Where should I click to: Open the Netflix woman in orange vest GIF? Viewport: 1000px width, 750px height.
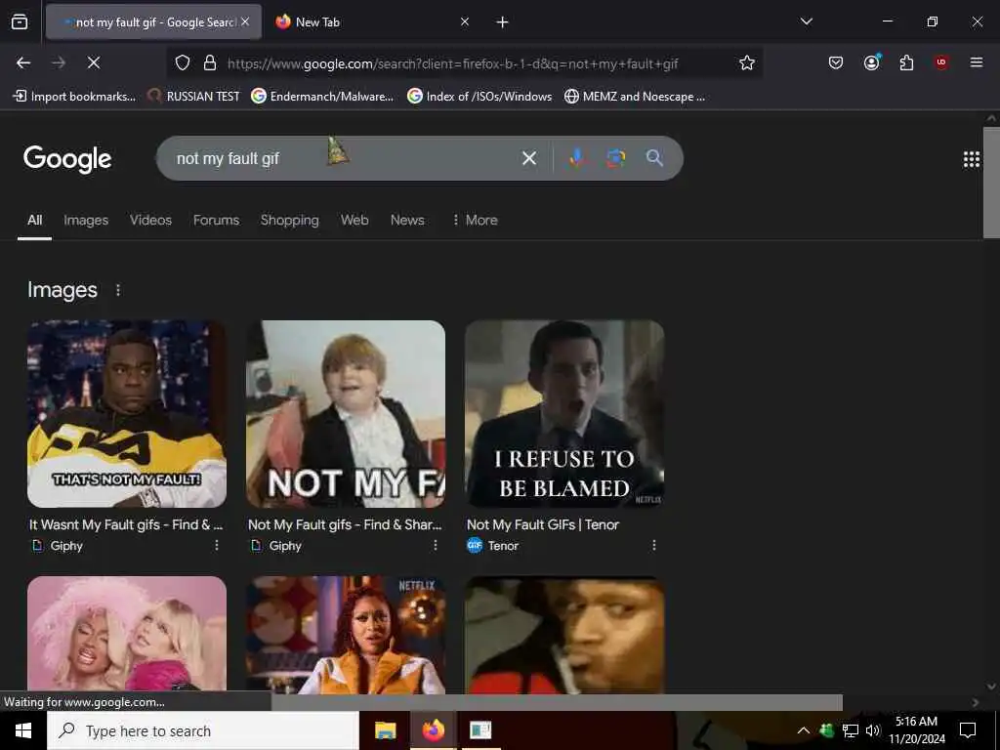pos(346,635)
